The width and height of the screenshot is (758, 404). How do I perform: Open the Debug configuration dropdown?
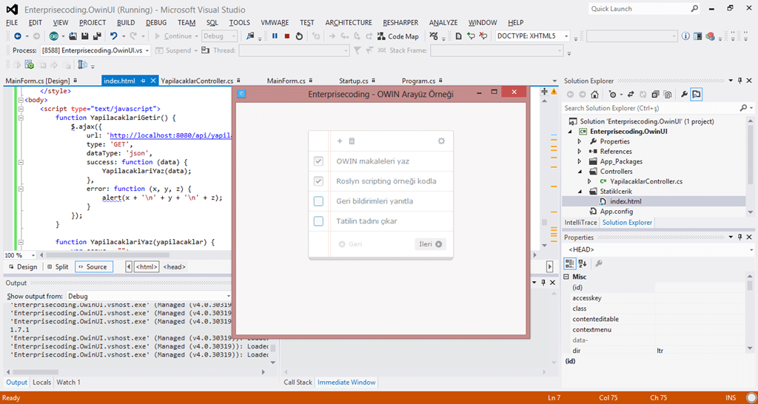tap(220, 36)
